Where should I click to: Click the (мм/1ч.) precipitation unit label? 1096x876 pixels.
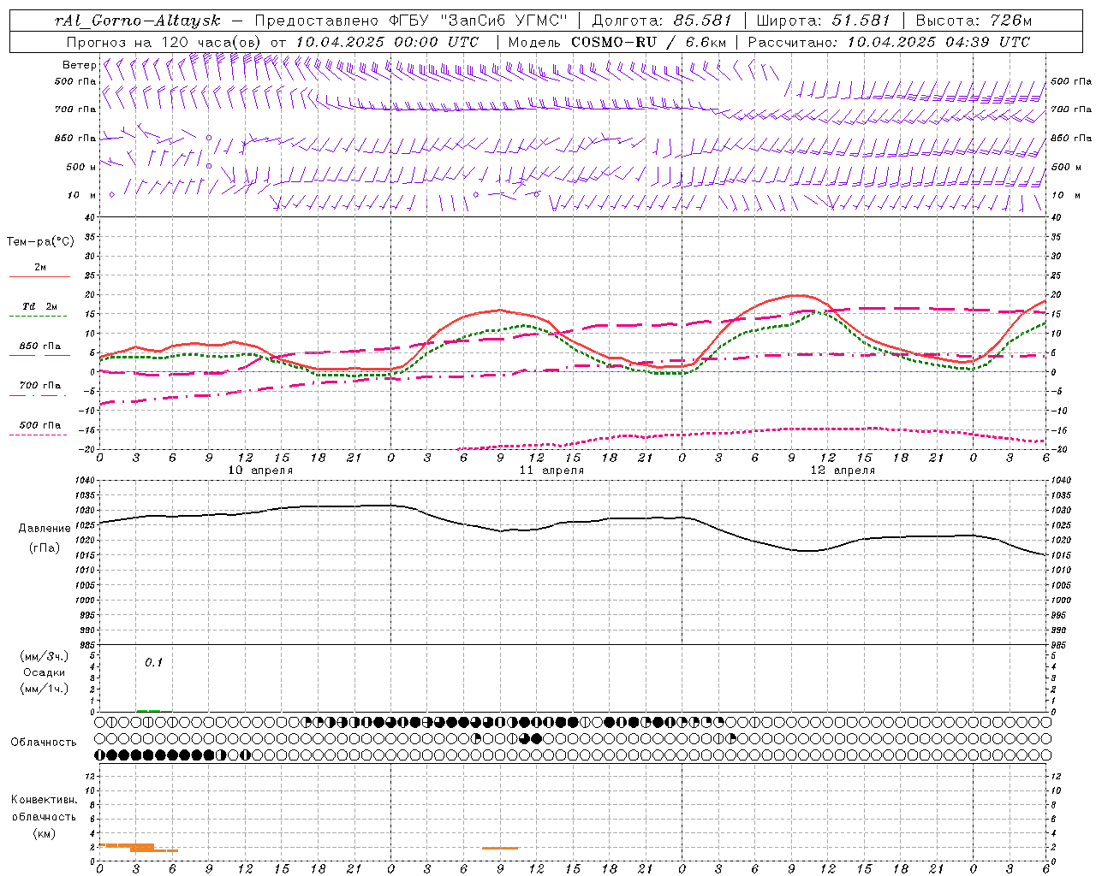[x=44, y=689]
